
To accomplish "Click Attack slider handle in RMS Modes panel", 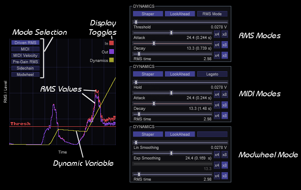I will coord(171,33).
